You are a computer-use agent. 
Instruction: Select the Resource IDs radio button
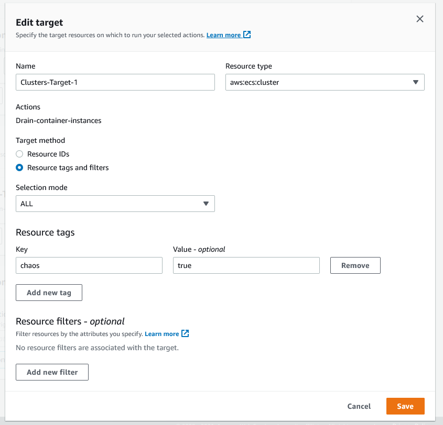19,154
